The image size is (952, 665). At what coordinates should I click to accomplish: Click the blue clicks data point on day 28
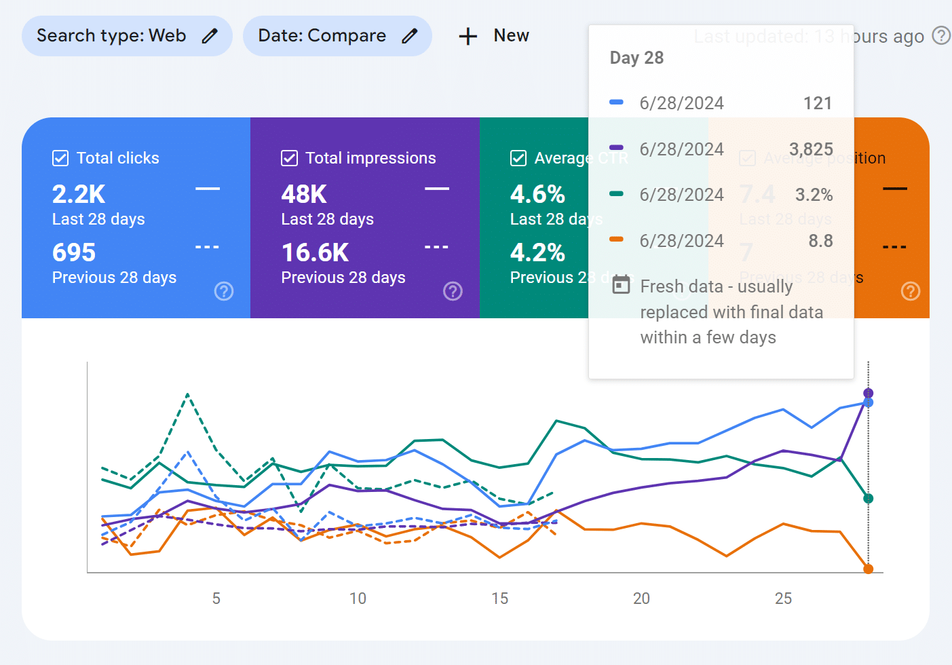pos(868,403)
